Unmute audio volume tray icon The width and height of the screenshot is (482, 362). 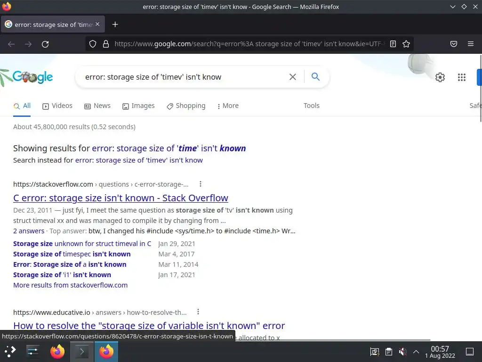402,352
